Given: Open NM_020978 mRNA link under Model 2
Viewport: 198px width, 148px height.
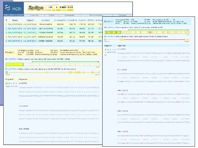Looking at the screenshot, I should tap(108, 27).
